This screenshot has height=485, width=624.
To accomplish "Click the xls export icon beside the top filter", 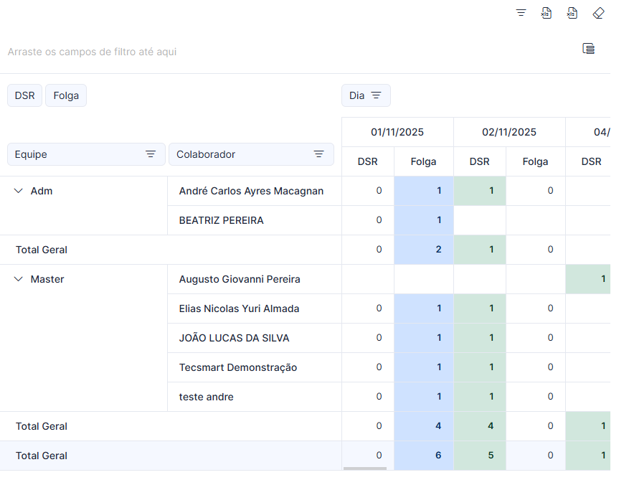I will point(547,13).
